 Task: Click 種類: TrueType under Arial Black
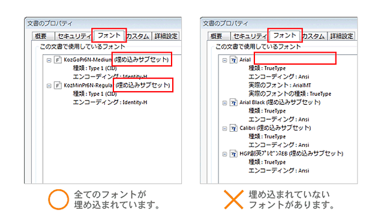coord(267,111)
